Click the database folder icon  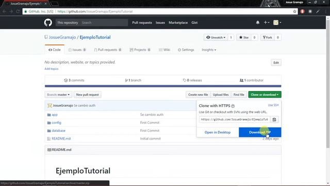pyautogui.click(x=49, y=131)
